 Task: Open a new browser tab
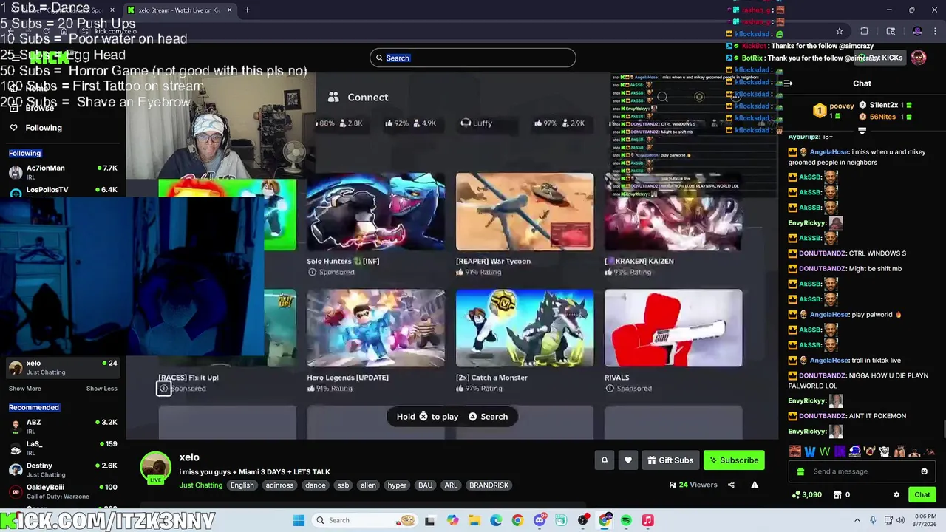pyautogui.click(x=247, y=10)
